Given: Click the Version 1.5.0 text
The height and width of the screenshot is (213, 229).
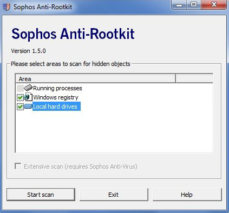Looking at the screenshot, I should click(x=28, y=51).
